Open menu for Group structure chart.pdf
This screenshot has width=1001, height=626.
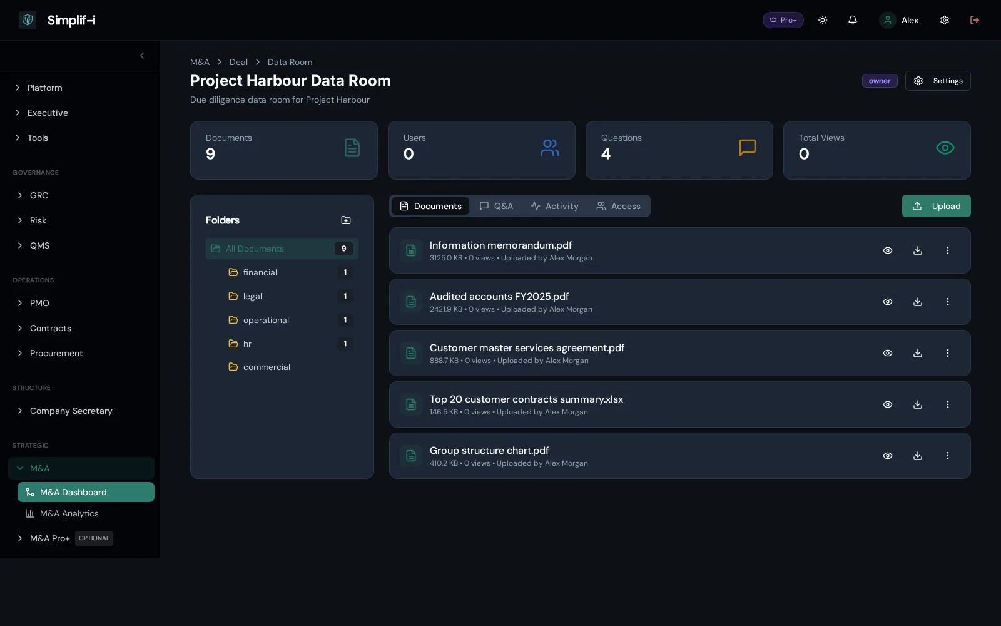pos(948,456)
